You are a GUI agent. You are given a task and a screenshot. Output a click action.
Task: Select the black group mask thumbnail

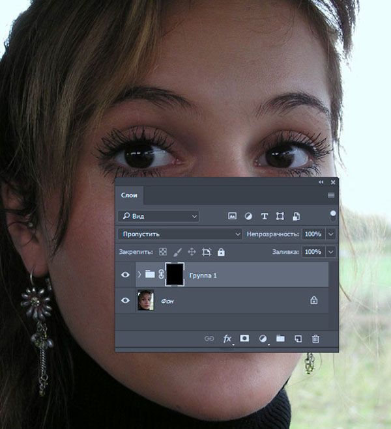(175, 275)
